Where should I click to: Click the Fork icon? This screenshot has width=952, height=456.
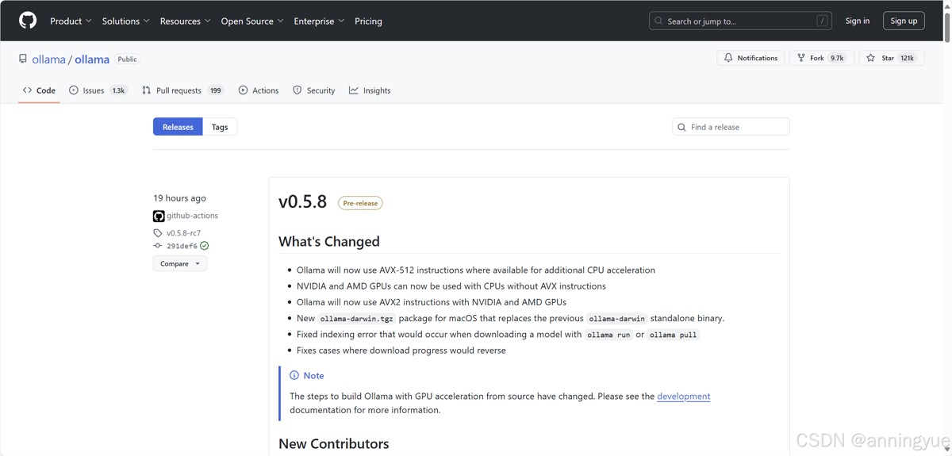point(801,58)
